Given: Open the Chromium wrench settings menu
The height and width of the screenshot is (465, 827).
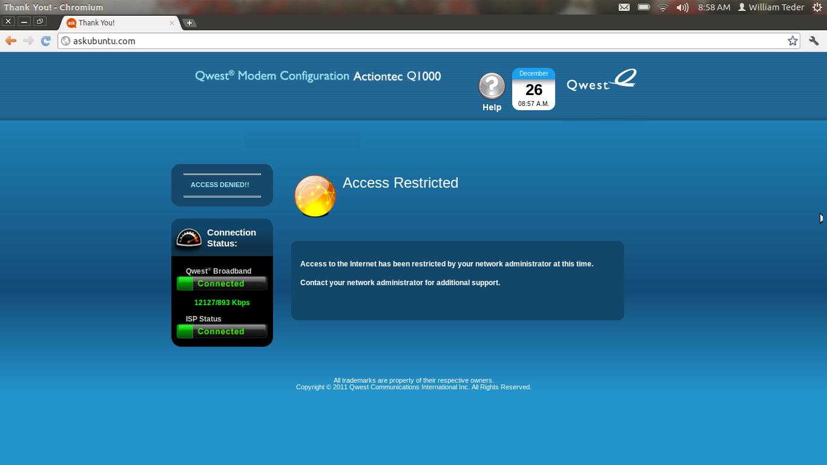Looking at the screenshot, I should (x=814, y=41).
